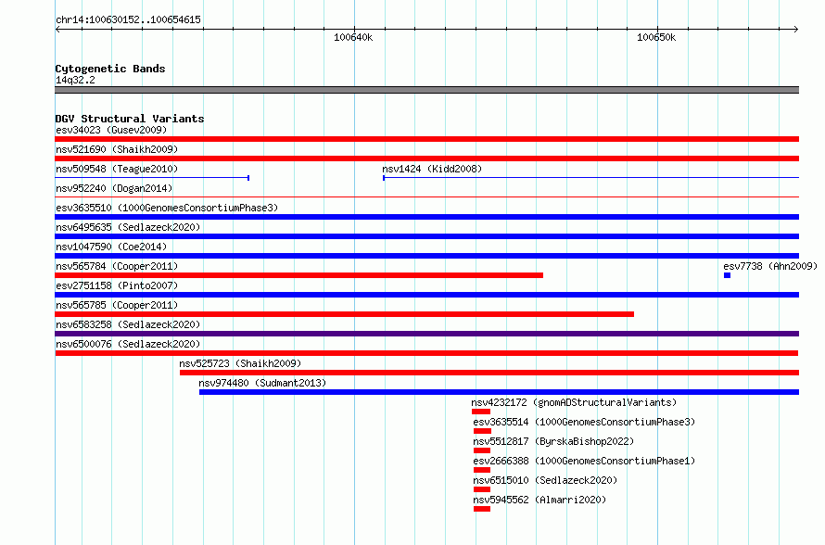
Task: Click the red bar under nsv565785
Action: point(345,314)
